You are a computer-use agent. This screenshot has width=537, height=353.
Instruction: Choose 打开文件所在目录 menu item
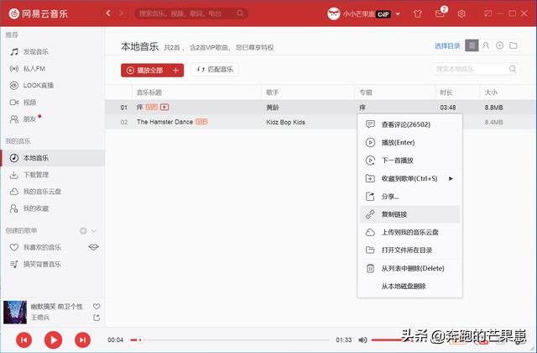pos(409,250)
